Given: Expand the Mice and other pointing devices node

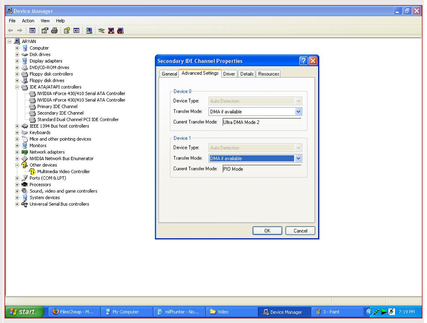Looking at the screenshot, I should point(17,139).
